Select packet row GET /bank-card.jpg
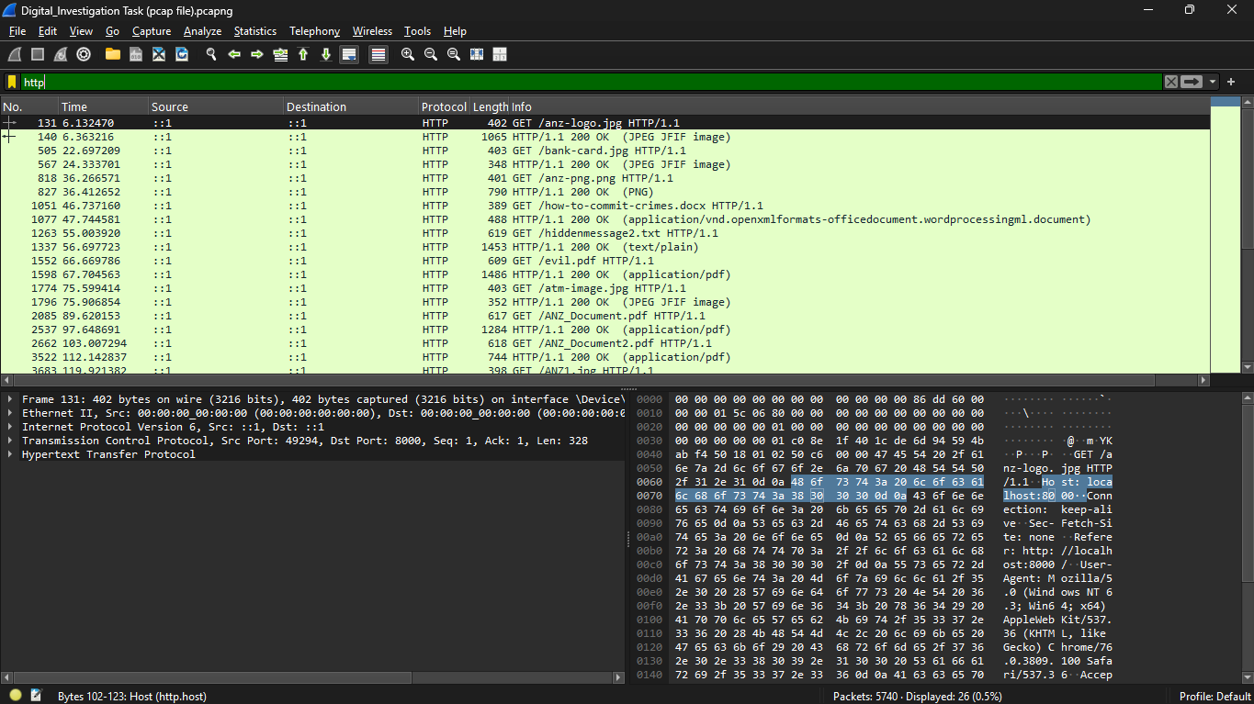 click(605, 151)
